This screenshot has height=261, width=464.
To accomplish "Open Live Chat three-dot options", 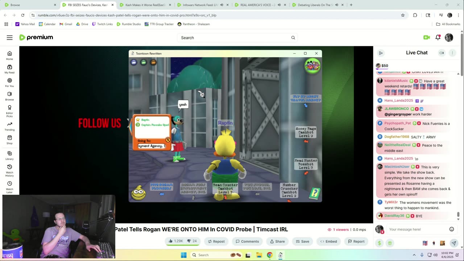I will (452, 53).
